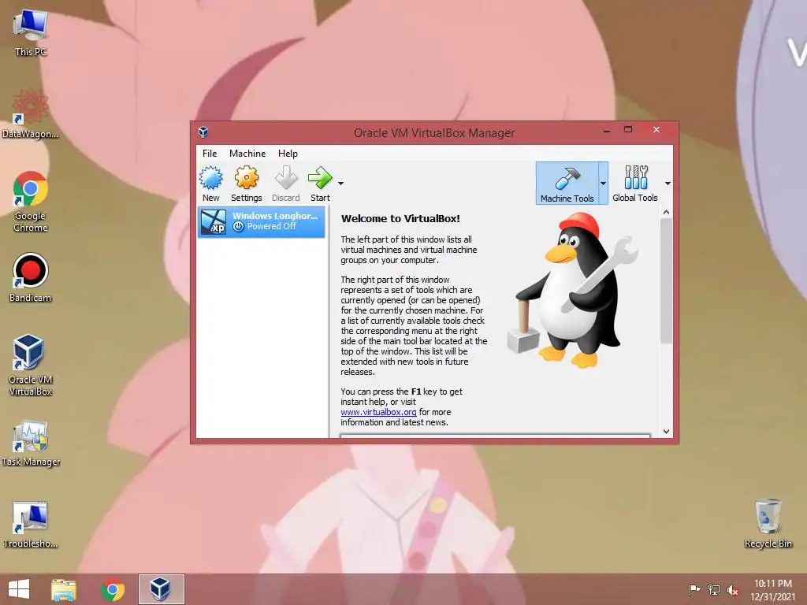The image size is (807, 605).
Task: Click the welcome pane scroll up arrow
Action: click(666, 213)
